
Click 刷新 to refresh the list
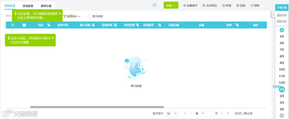(255, 6)
